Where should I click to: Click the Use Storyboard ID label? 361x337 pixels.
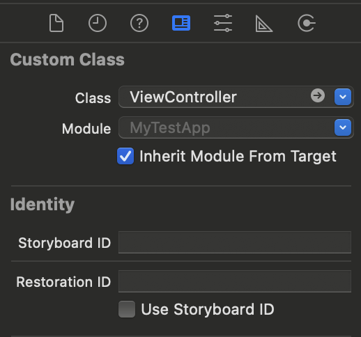[208, 309]
